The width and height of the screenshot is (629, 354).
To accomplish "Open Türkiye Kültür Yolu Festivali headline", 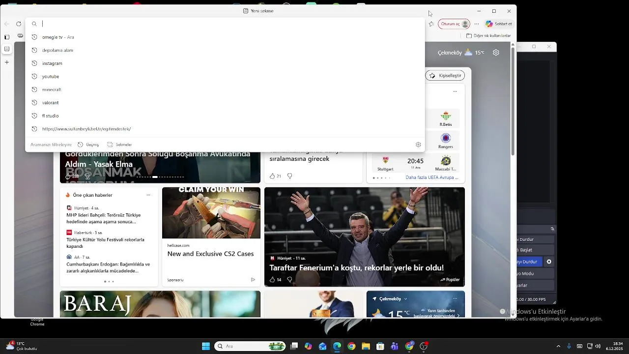I will coord(105,243).
